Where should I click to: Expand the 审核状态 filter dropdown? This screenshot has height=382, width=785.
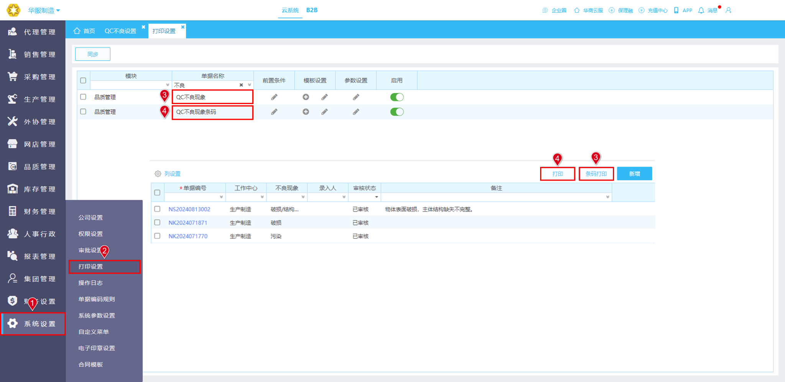pyautogui.click(x=377, y=197)
